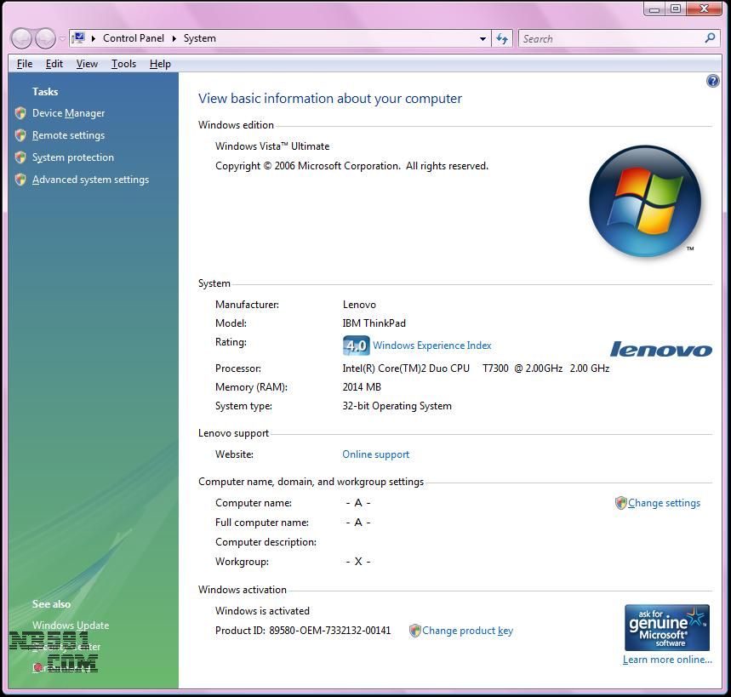The height and width of the screenshot is (697, 731).
Task: Open the address bar history dropdown arrow
Action: tap(483, 38)
